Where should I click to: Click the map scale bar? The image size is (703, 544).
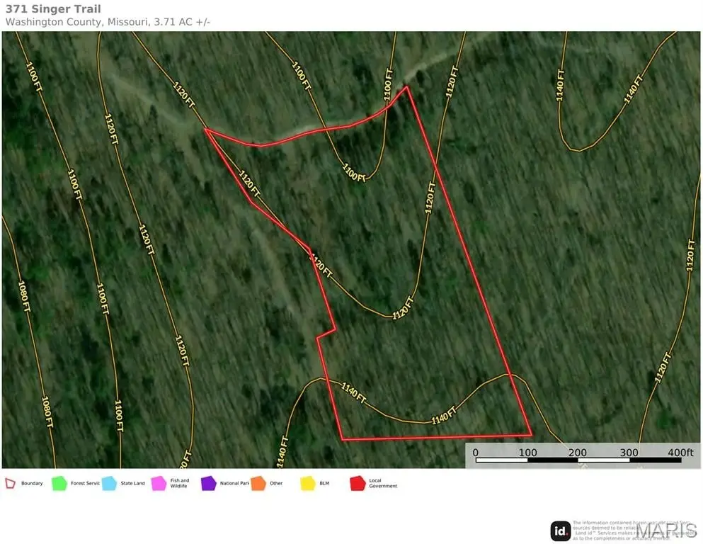click(578, 460)
